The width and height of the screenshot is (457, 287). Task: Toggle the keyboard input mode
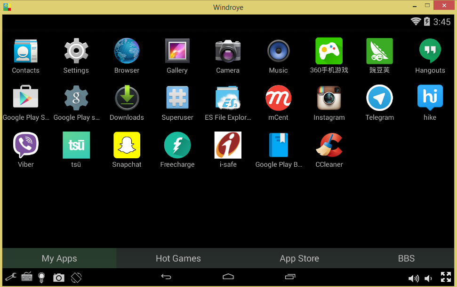[x=27, y=277]
